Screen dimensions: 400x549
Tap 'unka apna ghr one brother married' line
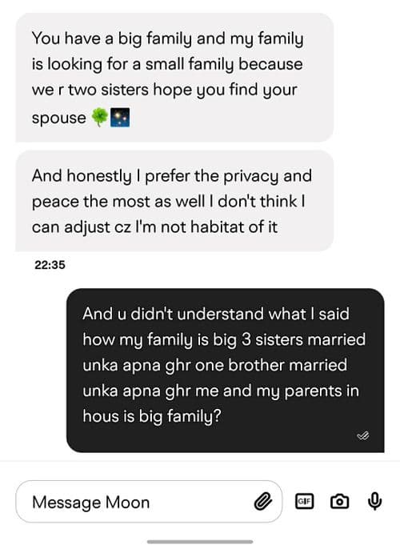click(x=215, y=365)
